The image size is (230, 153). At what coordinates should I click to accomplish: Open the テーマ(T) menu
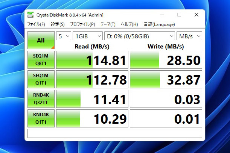pyautogui.click(x=108, y=24)
